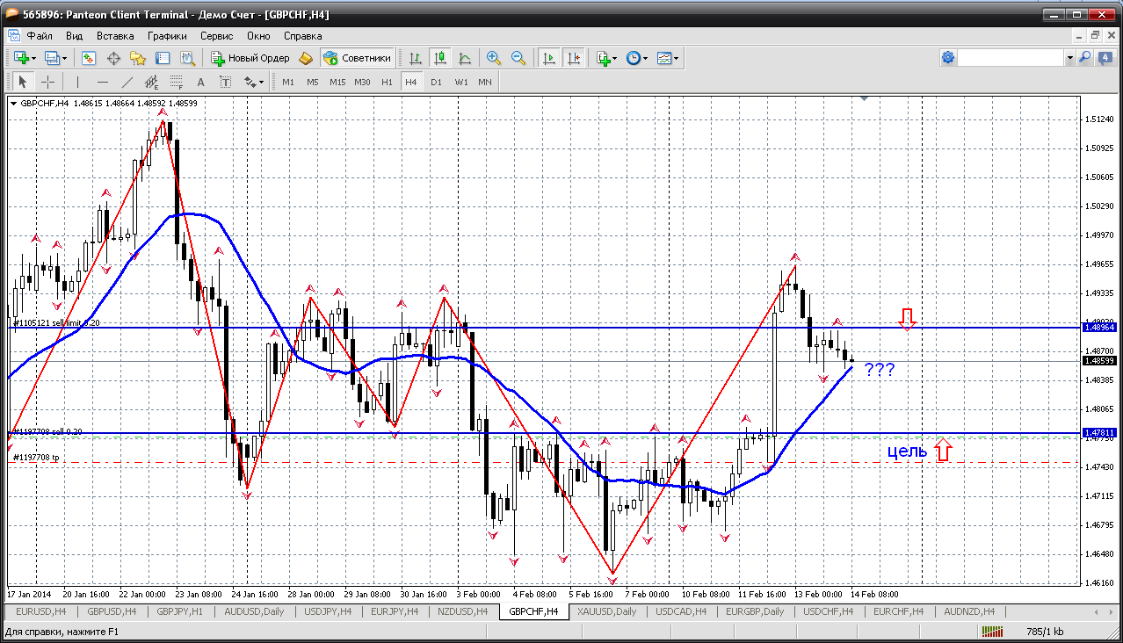Expand the arrows tool dropdown arrow

point(261,82)
